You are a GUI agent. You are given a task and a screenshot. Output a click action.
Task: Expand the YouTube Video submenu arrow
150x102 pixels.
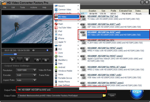[78, 27]
